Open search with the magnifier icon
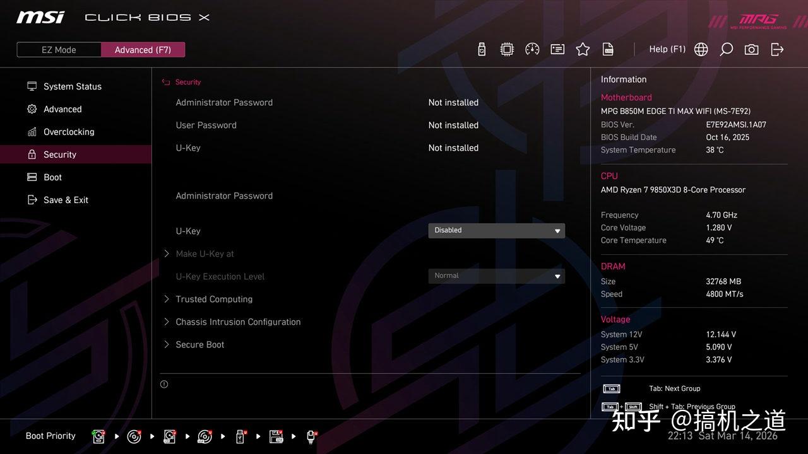Image resolution: width=808 pixels, height=454 pixels. 726,49
